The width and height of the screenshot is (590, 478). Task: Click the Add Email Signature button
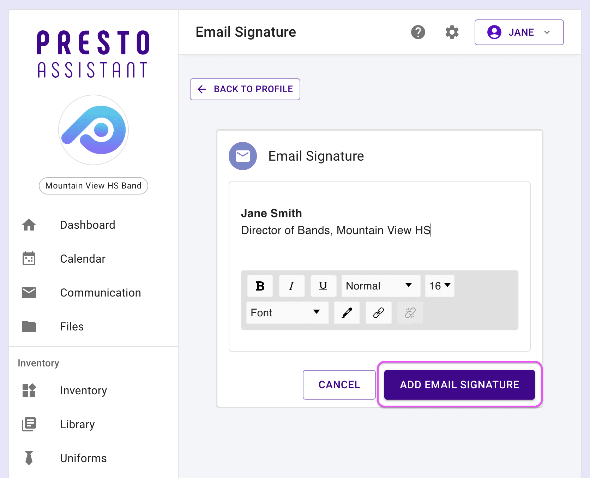[x=459, y=385]
